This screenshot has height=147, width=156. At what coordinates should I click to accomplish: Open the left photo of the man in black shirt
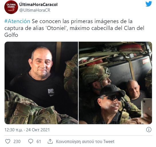(x=41, y=83)
